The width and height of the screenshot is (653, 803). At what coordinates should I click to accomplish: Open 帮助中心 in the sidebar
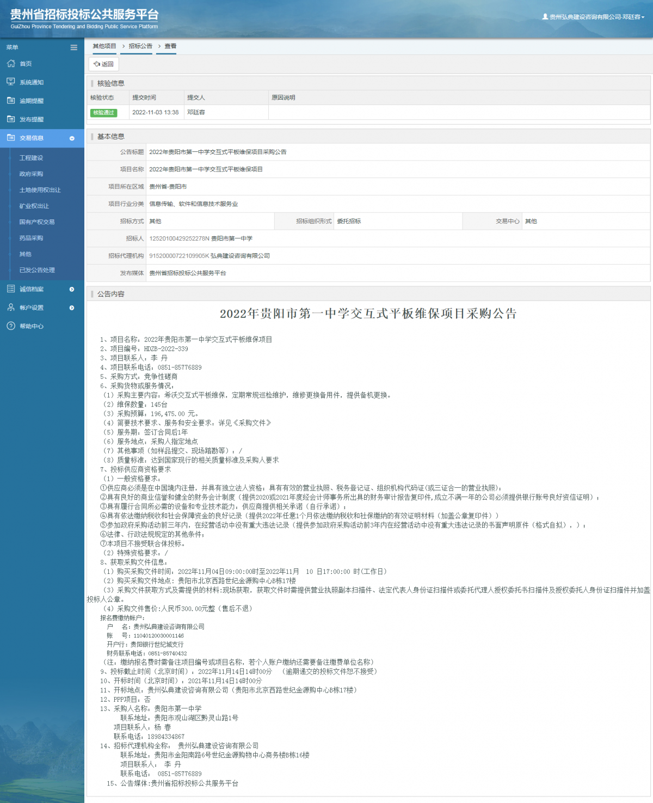[x=32, y=326]
